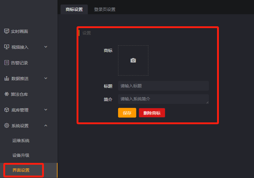Click the 数据推送 upload icon
Image resolution: width=254 pixels, height=178 pixels.
[x=7, y=78]
